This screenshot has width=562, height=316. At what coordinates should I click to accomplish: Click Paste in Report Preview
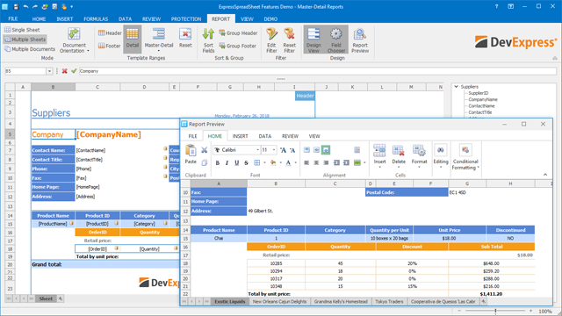point(191,154)
